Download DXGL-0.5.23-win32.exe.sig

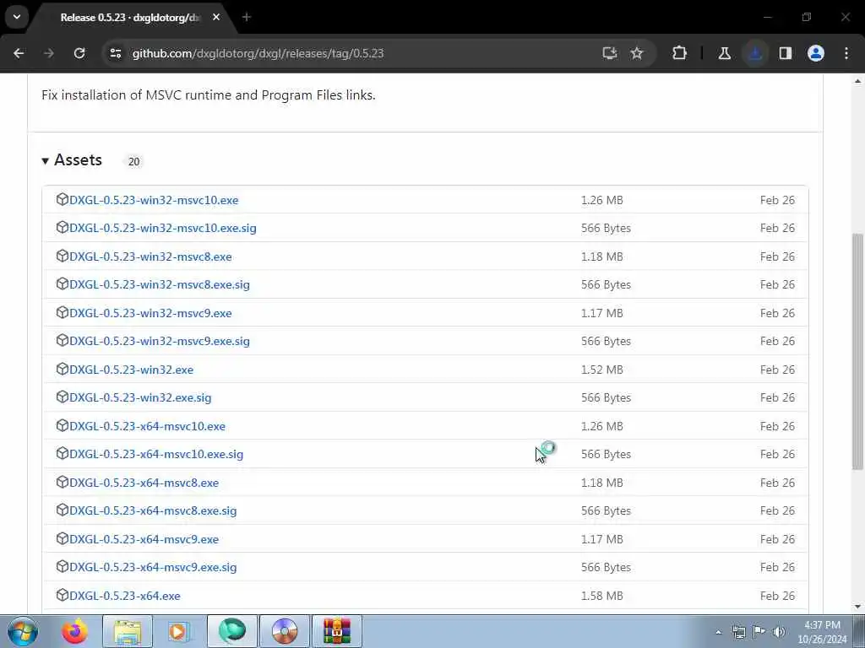point(140,398)
